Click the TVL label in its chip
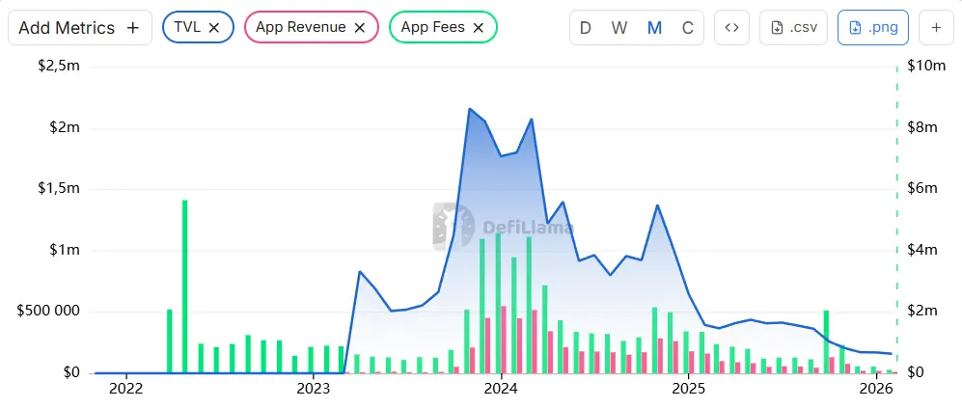The image size is (962, 408). [187, 28]
